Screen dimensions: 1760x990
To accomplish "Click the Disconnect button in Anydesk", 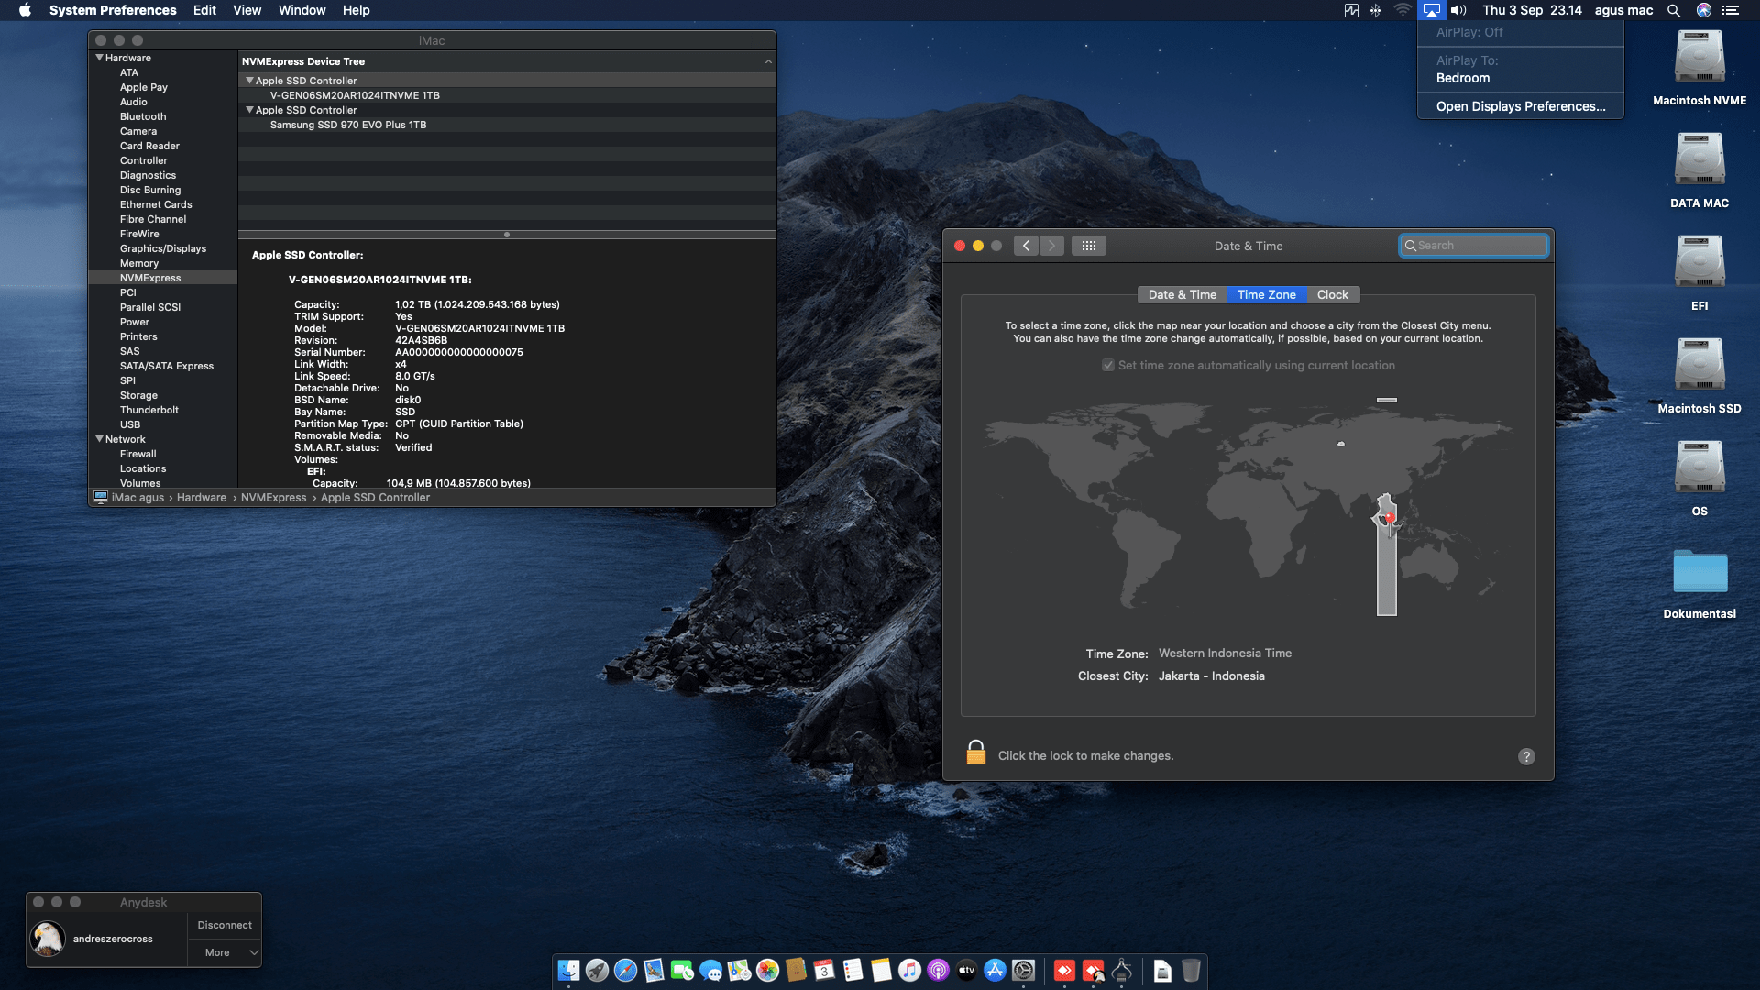I will pyautogui.click(x=225, y=925).
